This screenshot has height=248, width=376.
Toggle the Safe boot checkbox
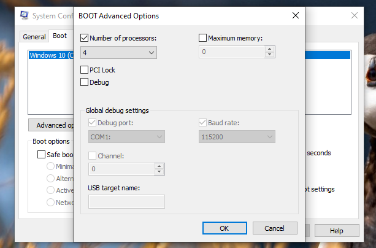(x=42, y=155)
